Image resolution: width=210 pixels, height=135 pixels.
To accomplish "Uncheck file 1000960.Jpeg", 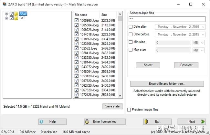I will pyautogui.click(x=77, y=20).
